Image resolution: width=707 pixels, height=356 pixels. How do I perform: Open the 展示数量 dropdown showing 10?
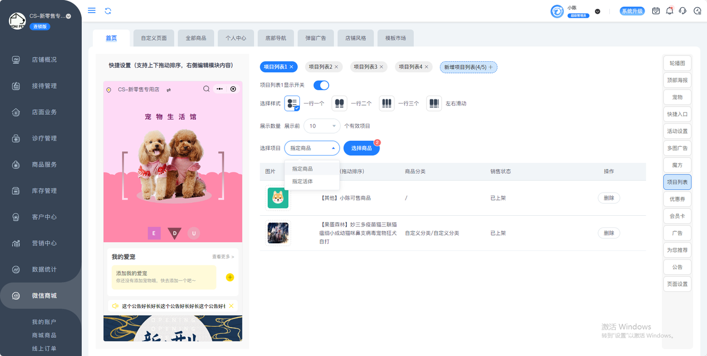pyautogui.click(x=322, y=126)
